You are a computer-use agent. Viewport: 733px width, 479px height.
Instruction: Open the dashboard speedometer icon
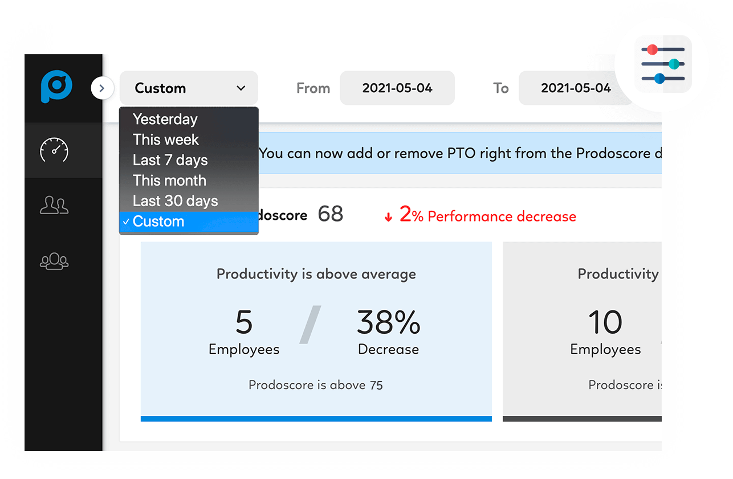54,150
